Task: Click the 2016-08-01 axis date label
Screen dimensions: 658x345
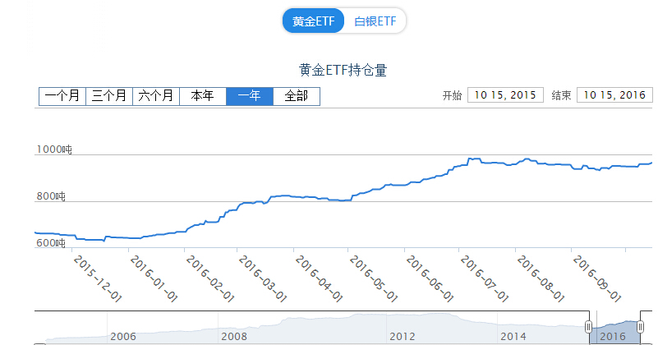Action: pyautogui.click(x=541, y=279)
